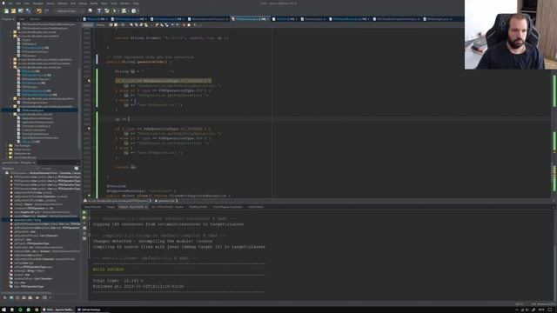Image resolution: width=557 pixels, height=313 pixels.
Task: Open the PDATransition.java editor tab
Action: (x=128, y=19)
